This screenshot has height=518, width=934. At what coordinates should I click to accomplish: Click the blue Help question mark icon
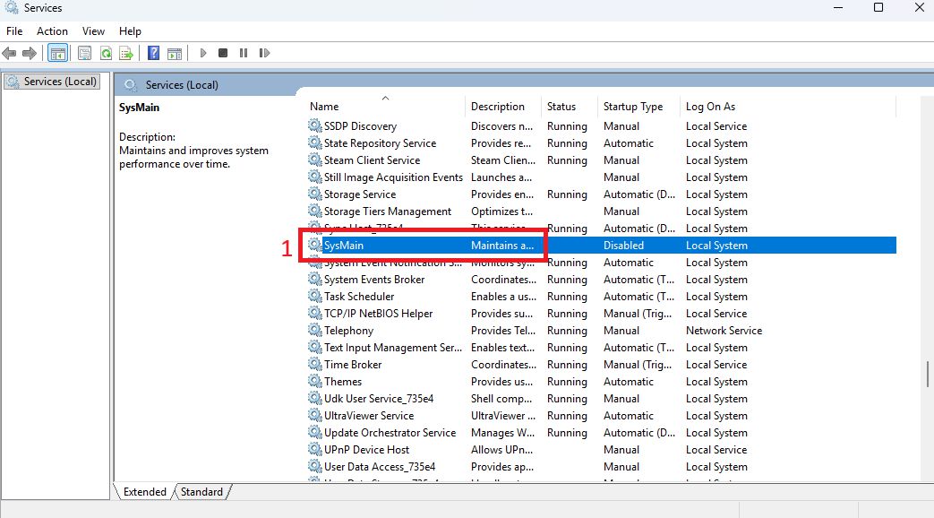click(153, 54)
